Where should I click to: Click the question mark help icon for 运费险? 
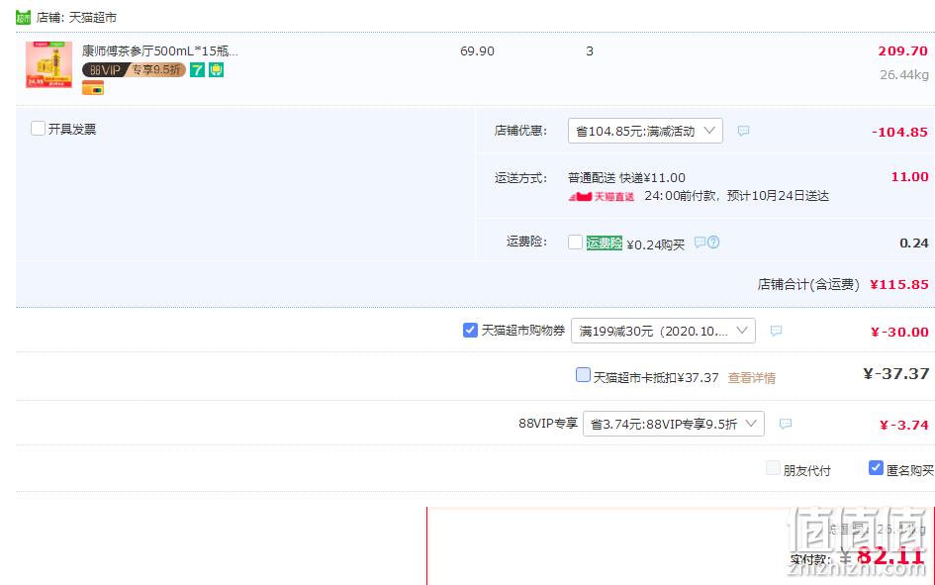(713, 242)
